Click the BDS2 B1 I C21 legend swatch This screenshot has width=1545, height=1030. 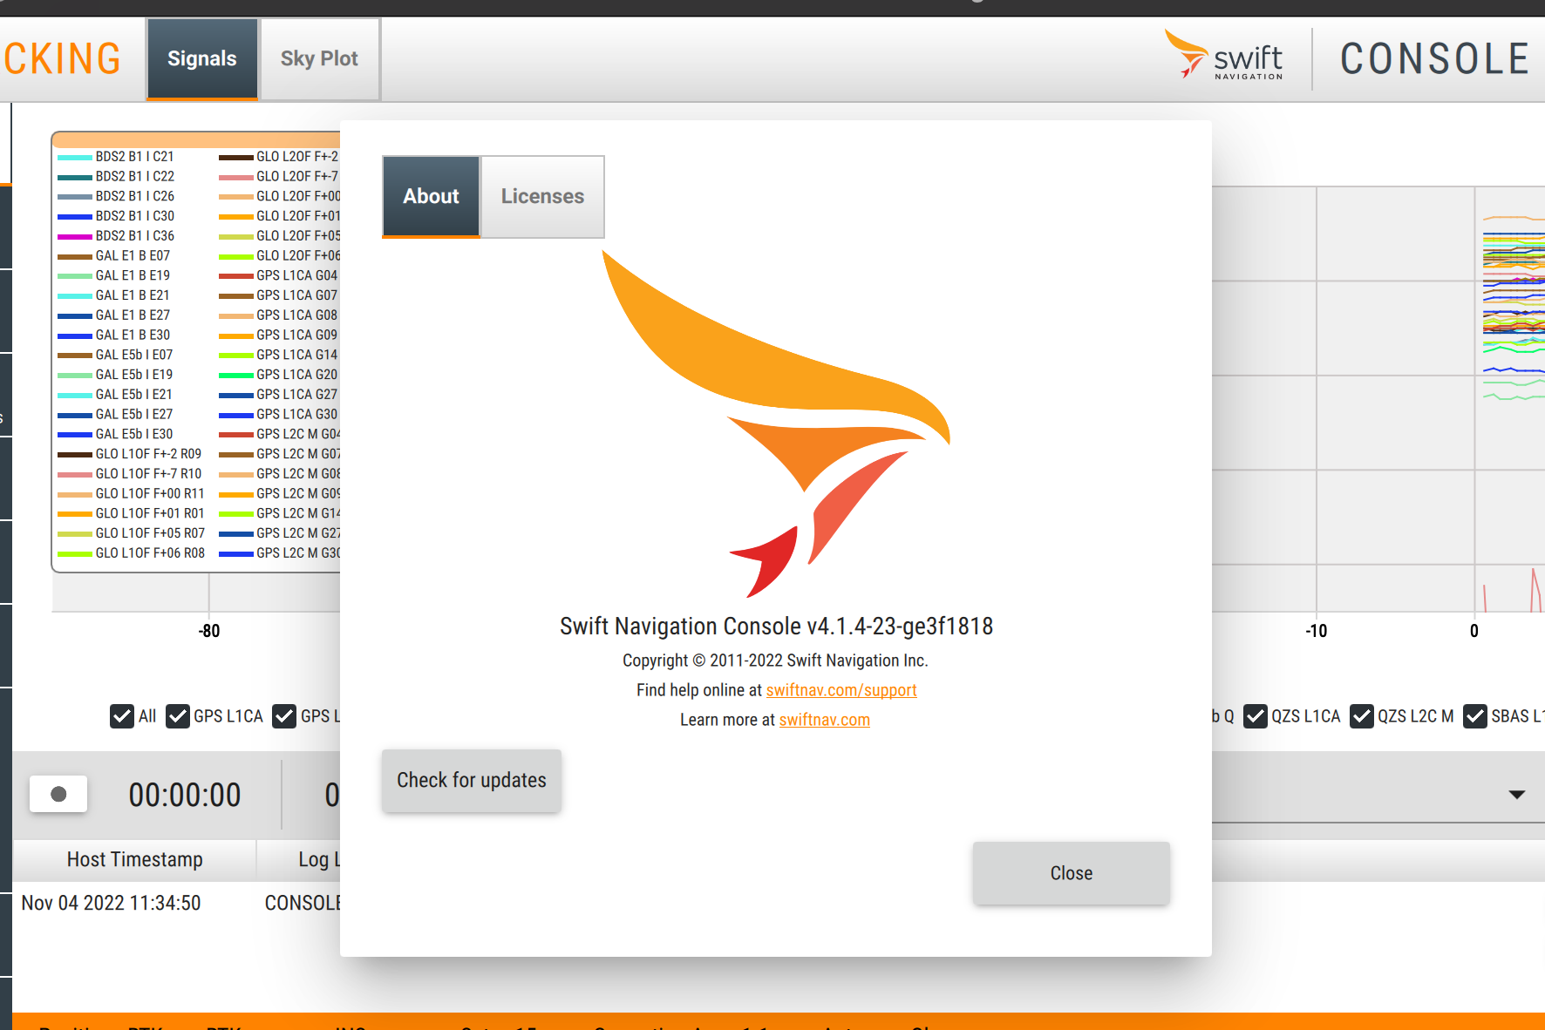tap(75, 157)
